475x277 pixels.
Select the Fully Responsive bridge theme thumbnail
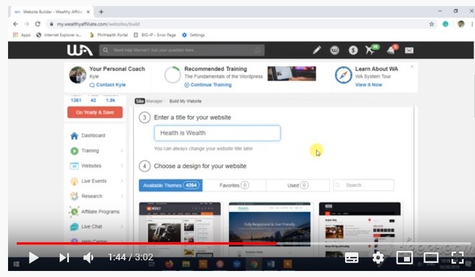click(269, 229)
